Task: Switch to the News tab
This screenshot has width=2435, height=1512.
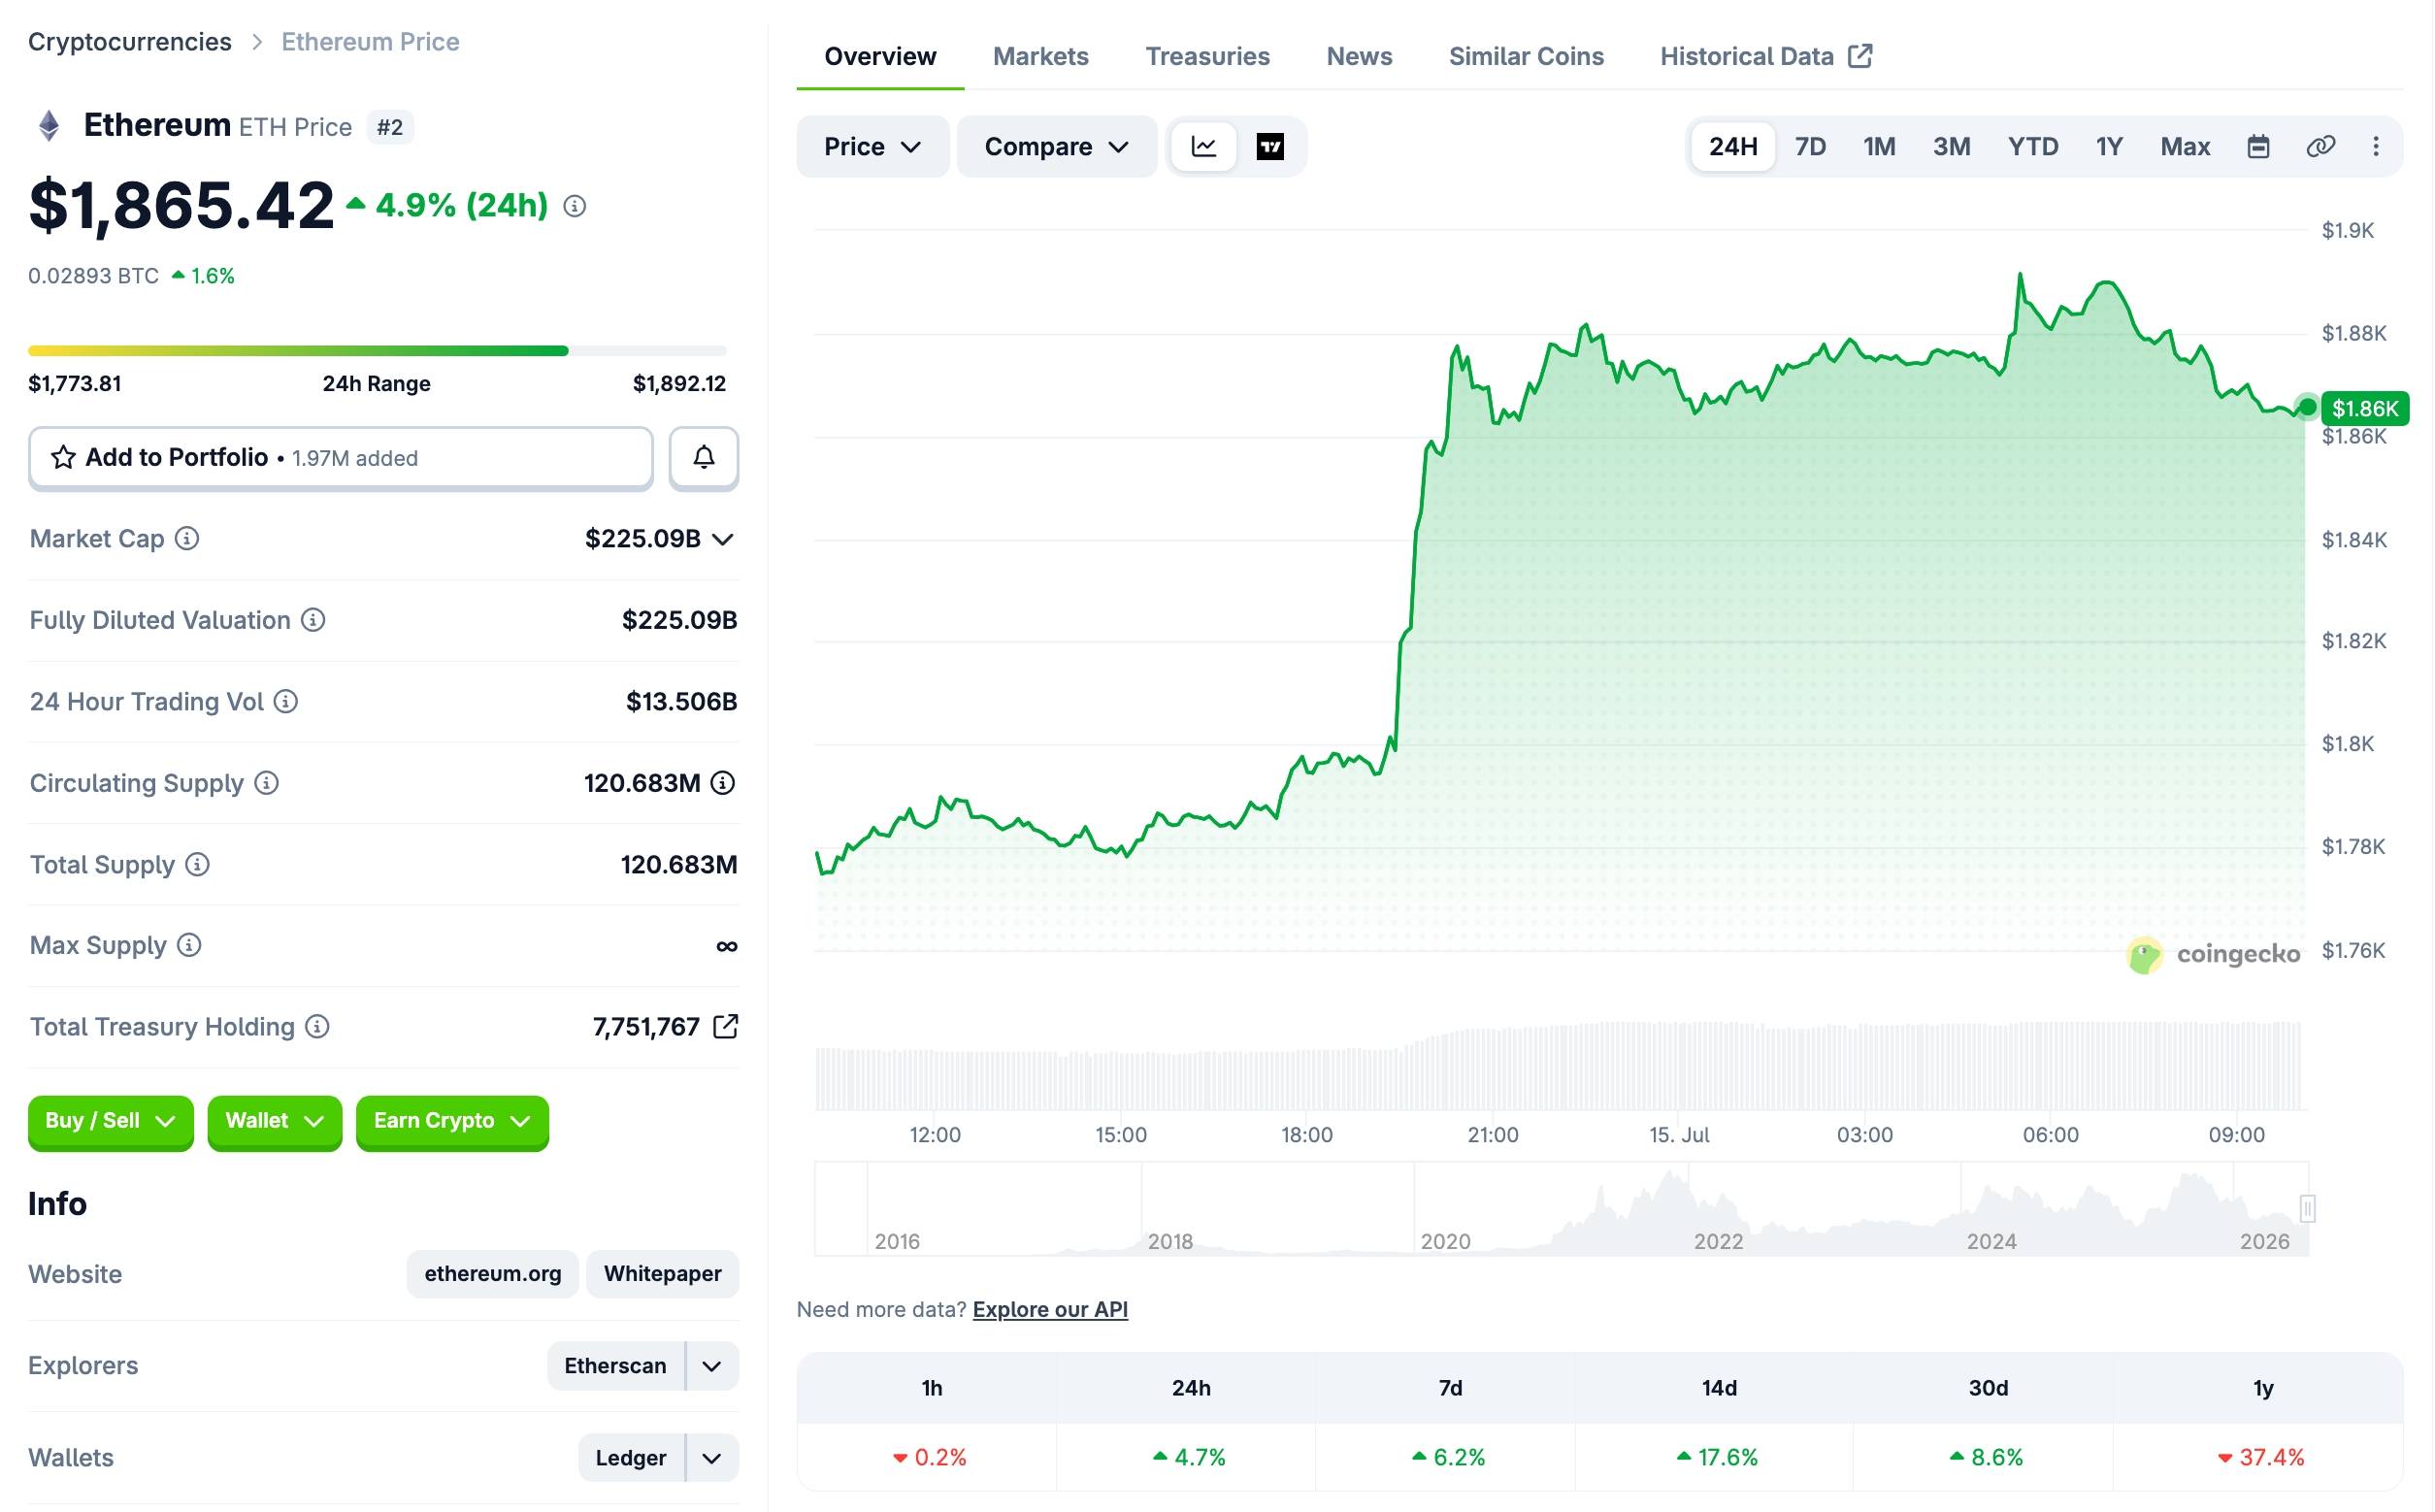Action: [x=1359, y=56]
